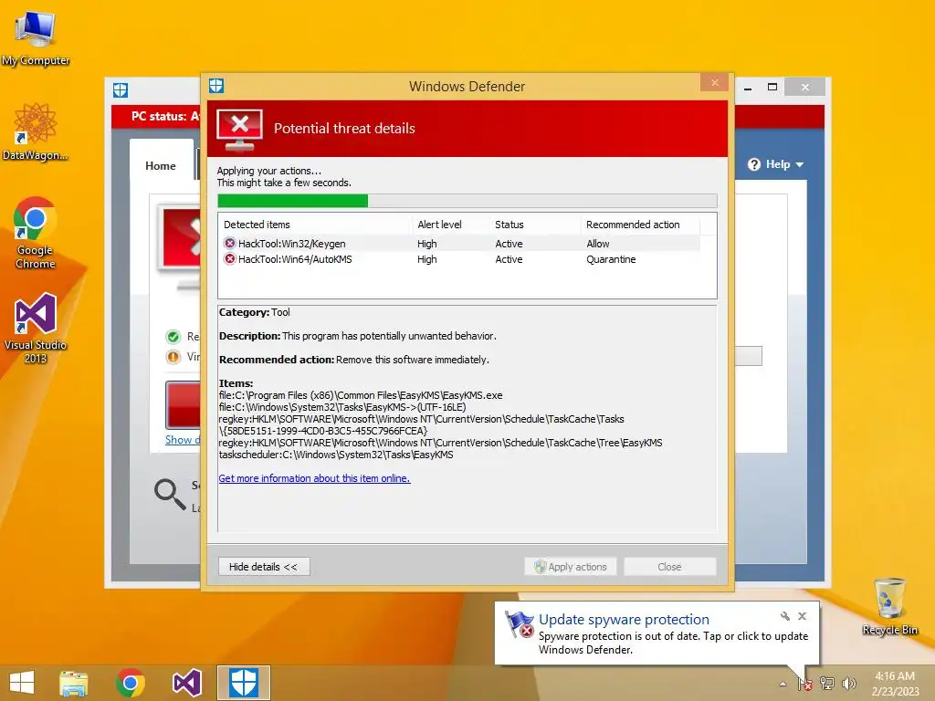The image size is (935, 701).
Task: Open Quarantine recommended action for AutoKMS
Action: (x=611, y=258)
